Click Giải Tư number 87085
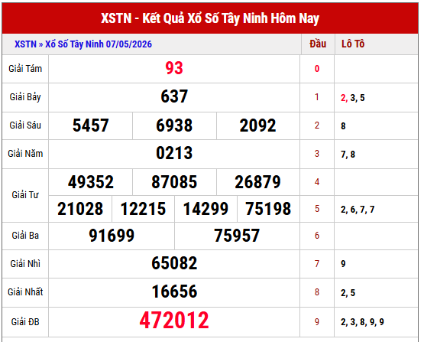The width and height of the screenshot is (424, 342). point(174,182)
